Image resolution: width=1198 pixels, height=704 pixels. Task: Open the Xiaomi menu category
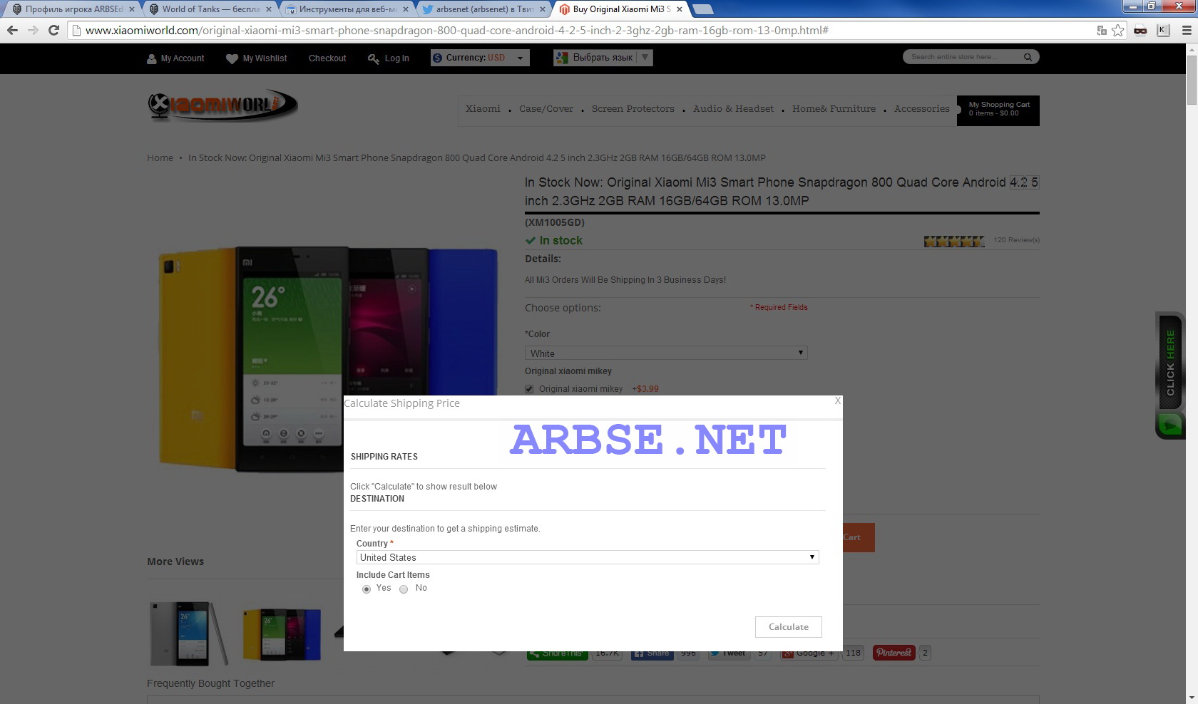[483, 109]
